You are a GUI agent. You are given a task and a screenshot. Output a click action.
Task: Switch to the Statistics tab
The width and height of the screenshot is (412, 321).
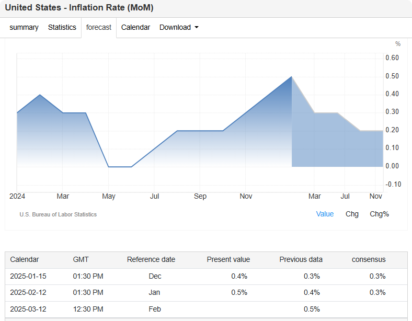click(x=62, y=27)
